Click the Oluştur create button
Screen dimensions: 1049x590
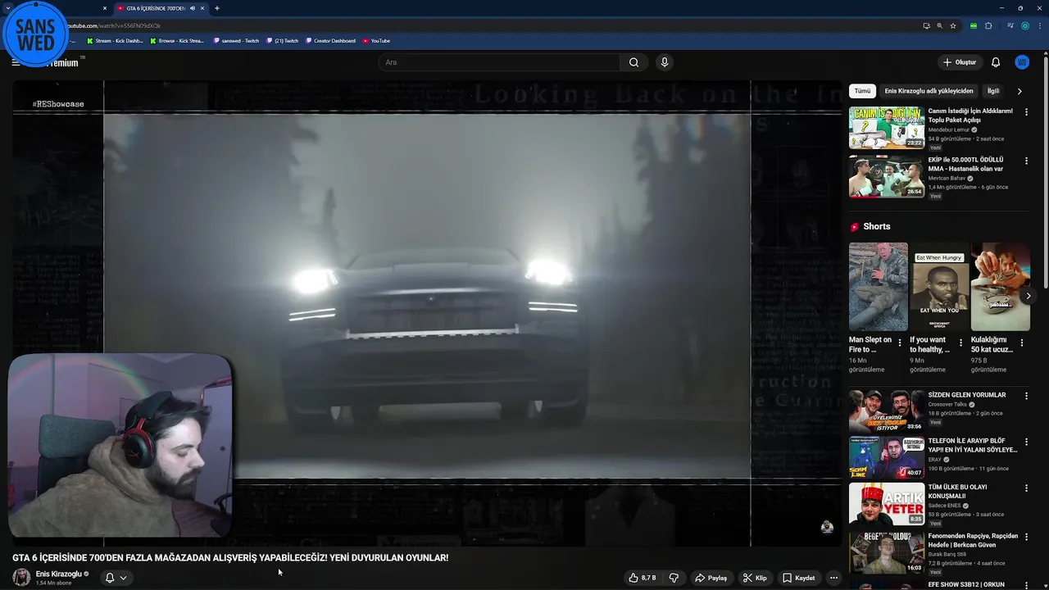pyautogui.click(x=960, y=62)
